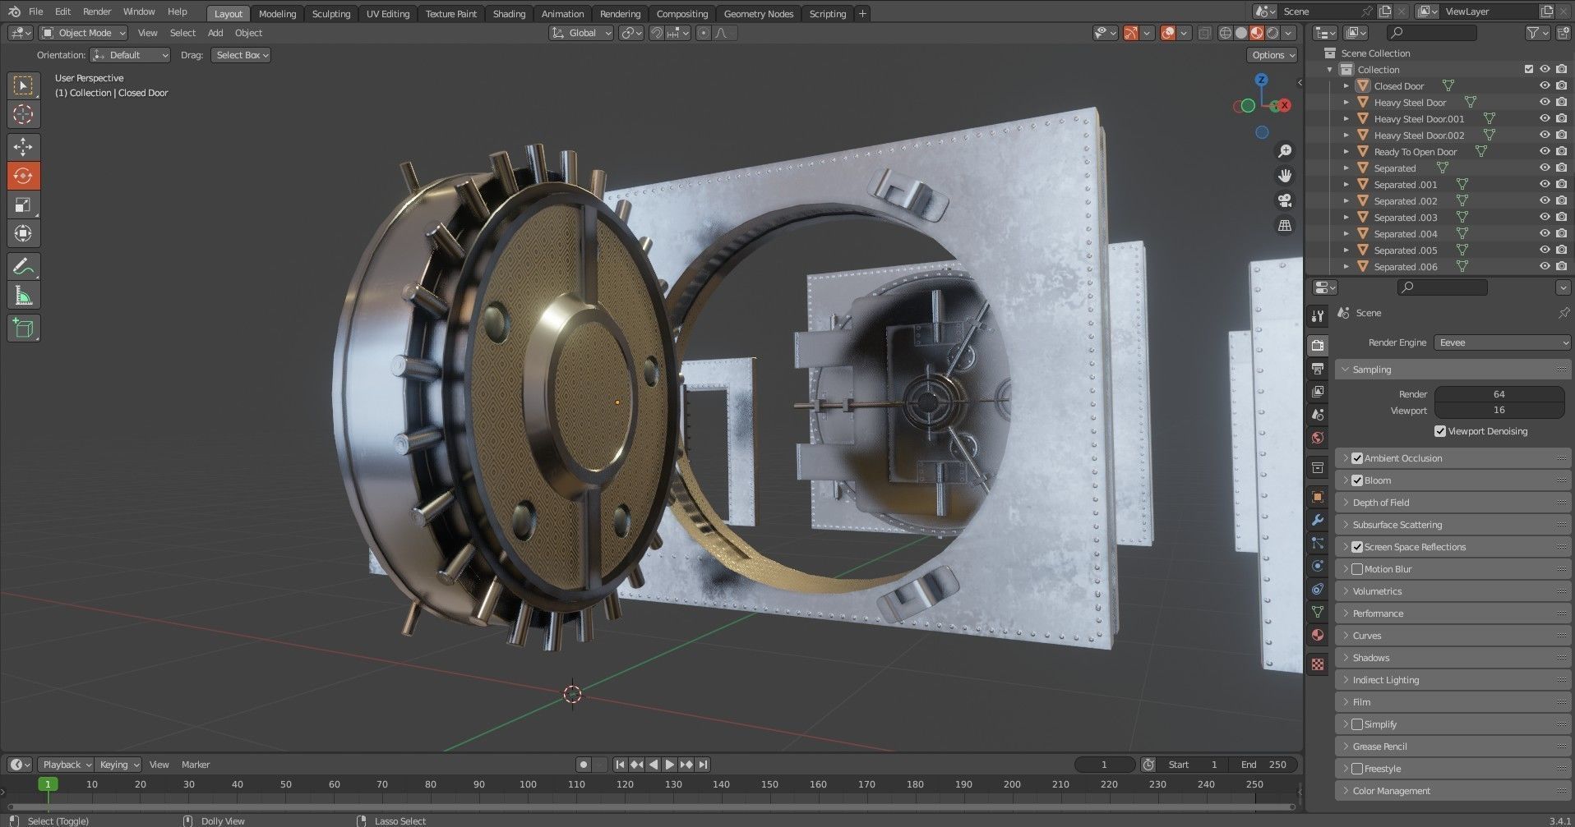Click the current frame number field
This screenshot has height=827, width=1575.
point(1104,765)
